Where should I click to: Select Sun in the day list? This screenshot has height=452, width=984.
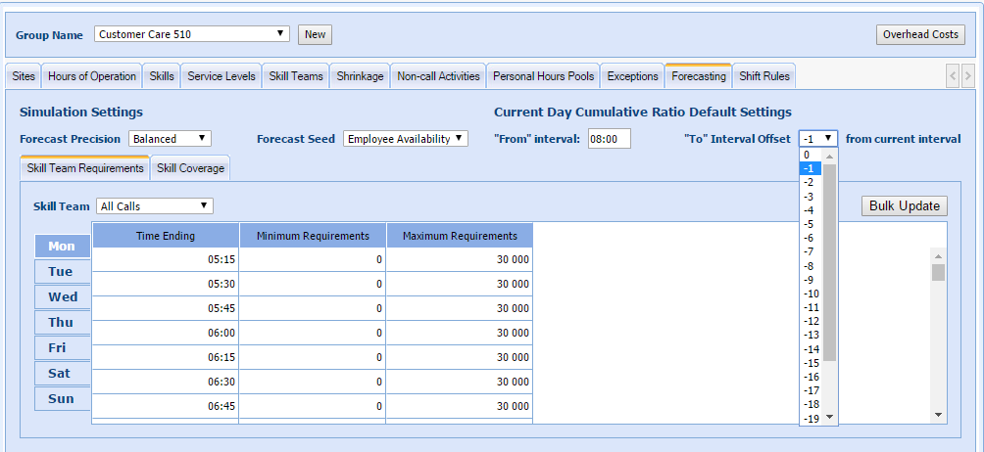tap(62, 399)
